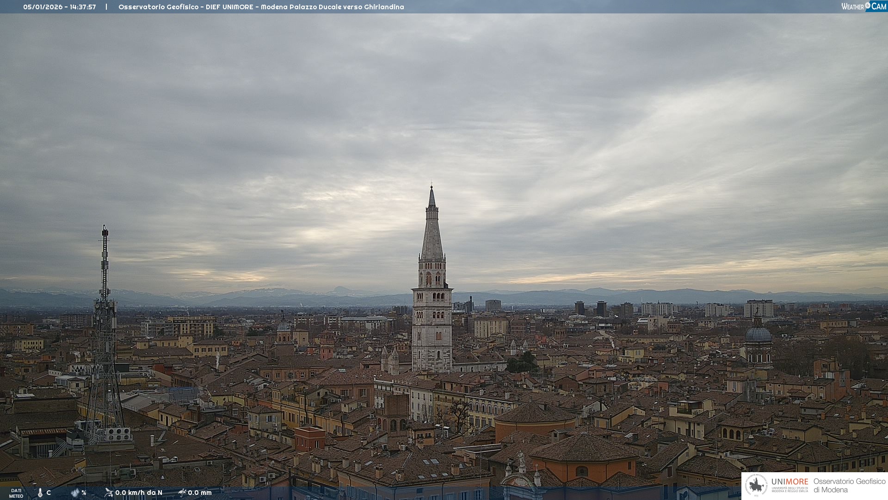Image resolution: width=888 pixels, height=500 pixels.
Task: Click the humidity water drops icon
Action: click(75, 493)
